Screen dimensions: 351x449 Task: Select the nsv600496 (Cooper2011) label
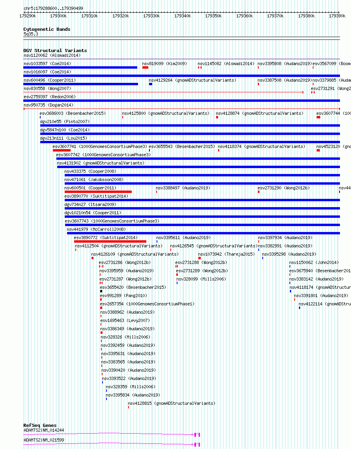(50, 80)
